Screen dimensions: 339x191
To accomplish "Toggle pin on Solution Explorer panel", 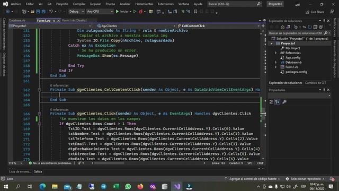I will (324, 21).
